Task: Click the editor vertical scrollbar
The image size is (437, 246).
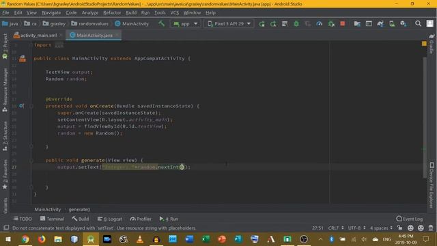Action: [425, 117]
